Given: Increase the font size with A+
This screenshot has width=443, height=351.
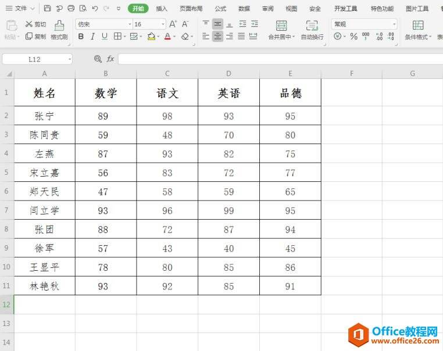Looking at the screenshot, I should tap(173, 24).
